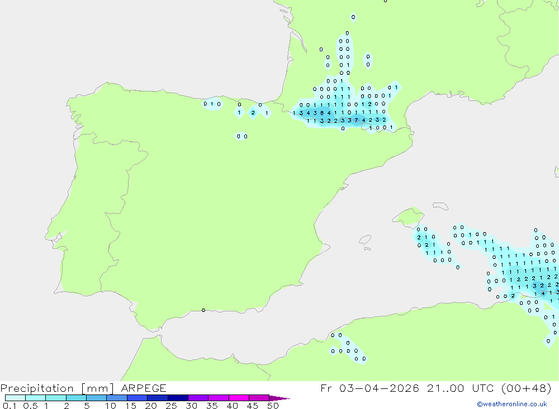
Task: Select the "(00+48)" forecast offset text
Action: (x=527, y=388)
